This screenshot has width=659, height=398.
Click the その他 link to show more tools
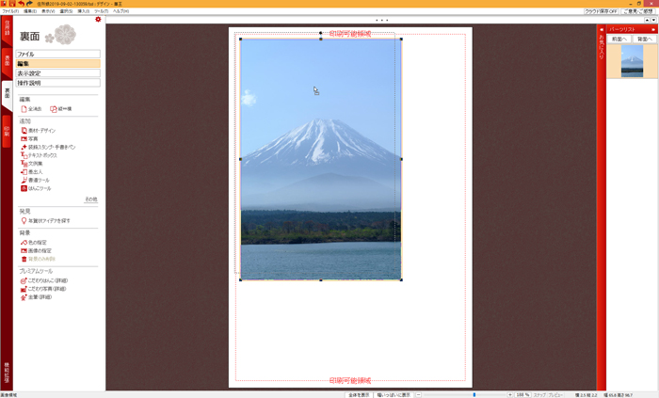tap(90, 199)
